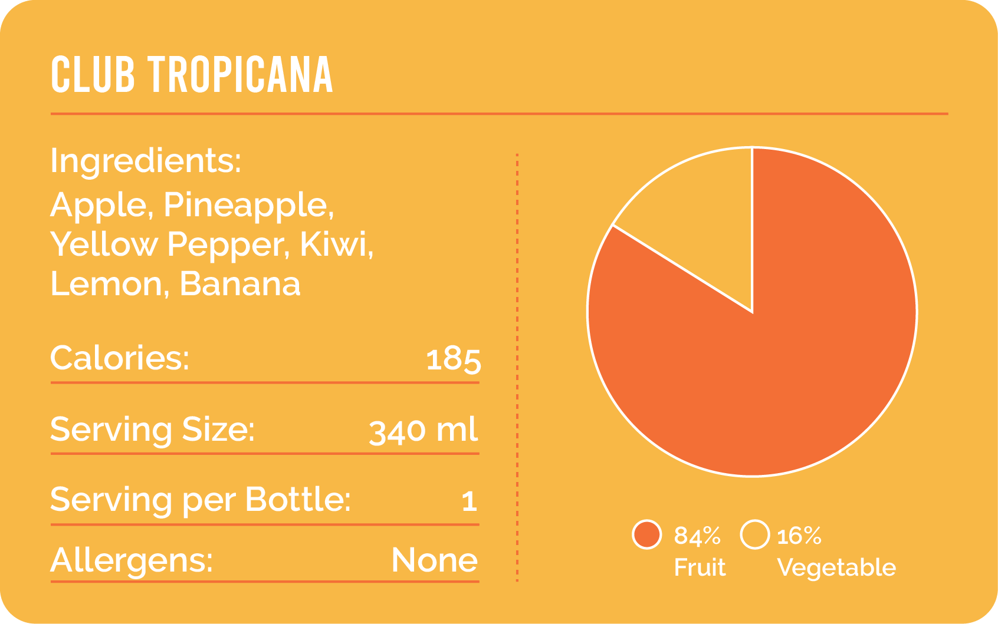The width and height of the screenshot is (998, 624).
Task: Select the 340 ml value
Action: coord(423,431)
